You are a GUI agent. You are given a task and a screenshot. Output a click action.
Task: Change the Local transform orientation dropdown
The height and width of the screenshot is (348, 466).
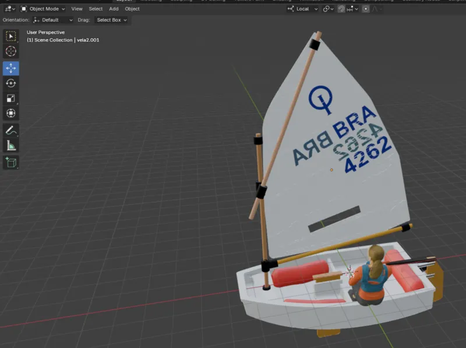302,9
